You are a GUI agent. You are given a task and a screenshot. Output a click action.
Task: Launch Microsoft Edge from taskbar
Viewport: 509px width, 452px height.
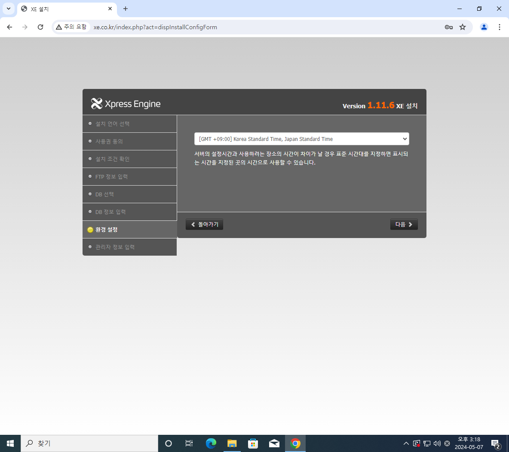211,443
